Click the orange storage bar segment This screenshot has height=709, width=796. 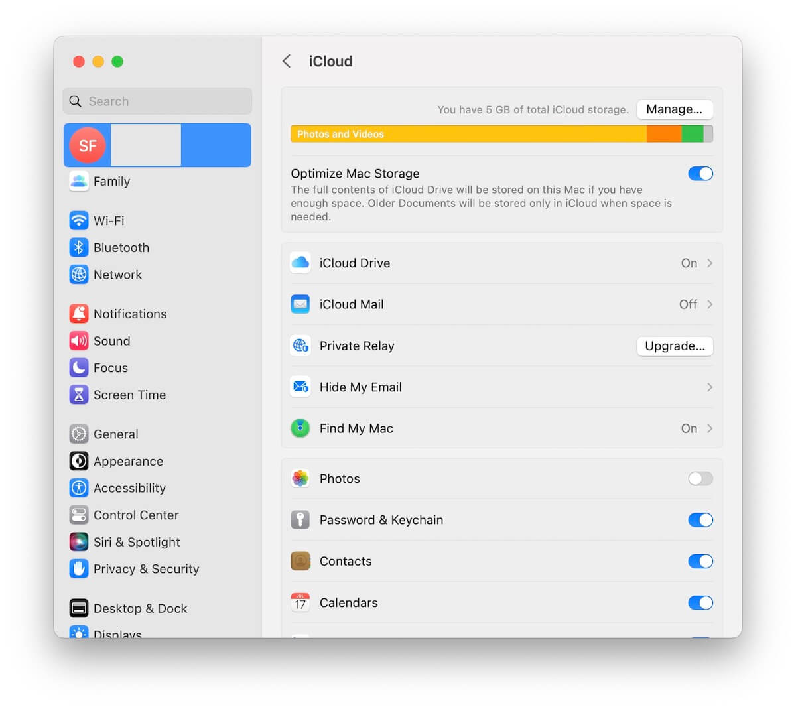[x=664, y=134]
